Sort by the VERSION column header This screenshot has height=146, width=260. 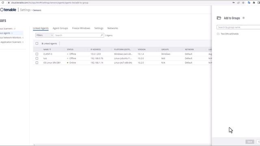pyautogui.click(x=141, y=49)
